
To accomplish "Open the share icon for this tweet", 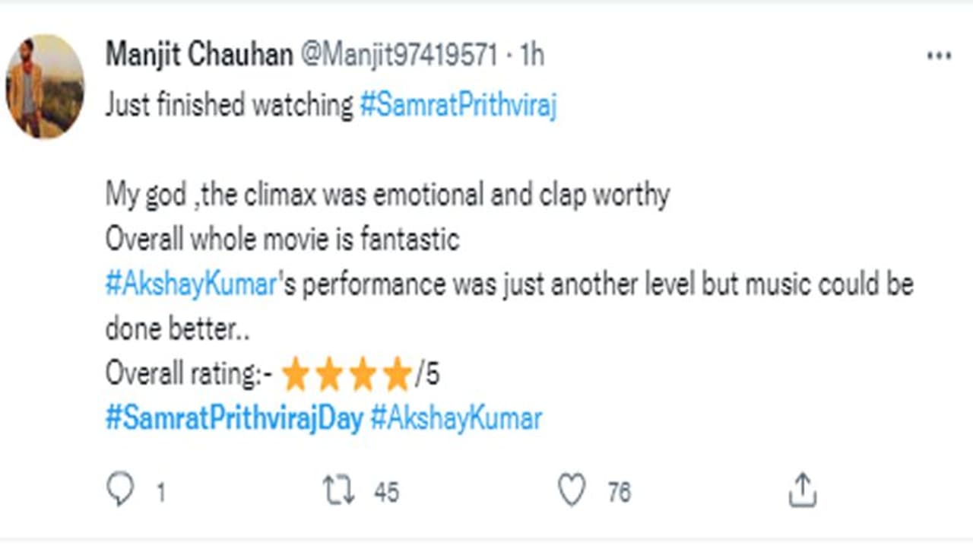I will tap(802, 490).
